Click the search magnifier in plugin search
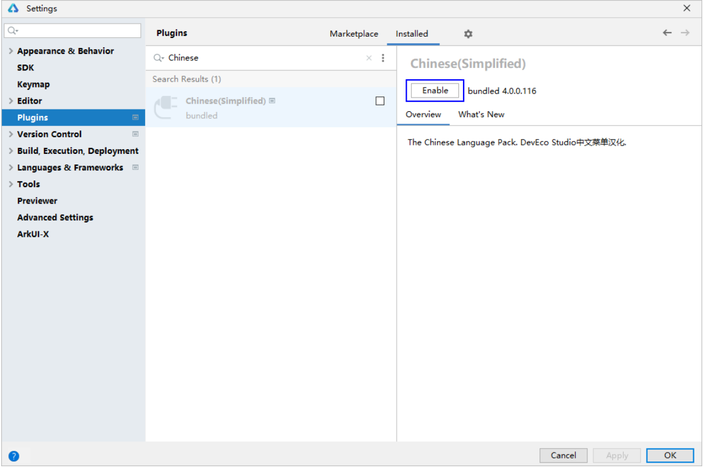704x468 pixels. (x=158, y=58)
